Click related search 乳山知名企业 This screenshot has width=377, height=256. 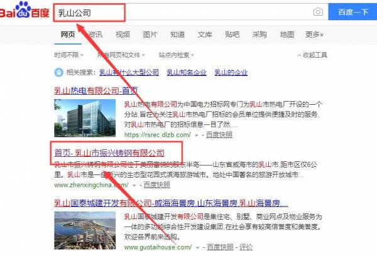click(187, 72)
